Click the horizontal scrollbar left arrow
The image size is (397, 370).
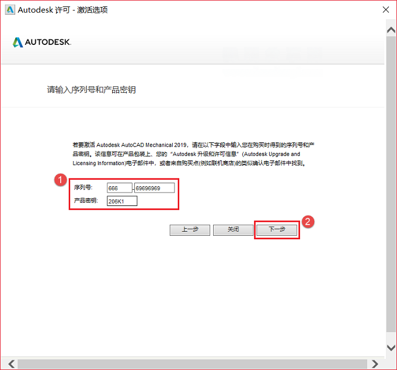click(x=12, y=364)
